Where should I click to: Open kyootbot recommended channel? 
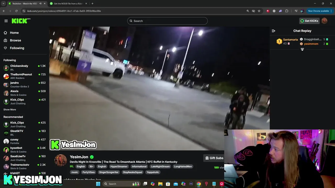click(x=25, y=149)
